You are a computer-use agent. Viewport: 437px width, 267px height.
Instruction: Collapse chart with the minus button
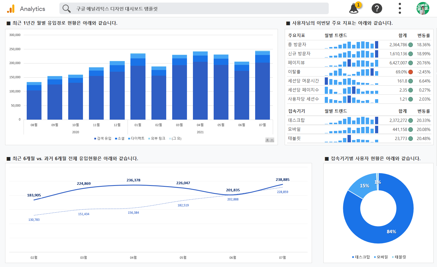coord(272,140)
